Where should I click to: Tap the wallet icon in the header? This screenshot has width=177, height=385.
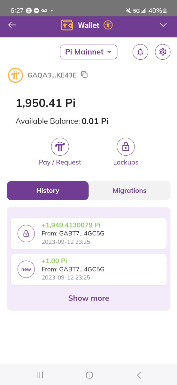click(67, 25)
